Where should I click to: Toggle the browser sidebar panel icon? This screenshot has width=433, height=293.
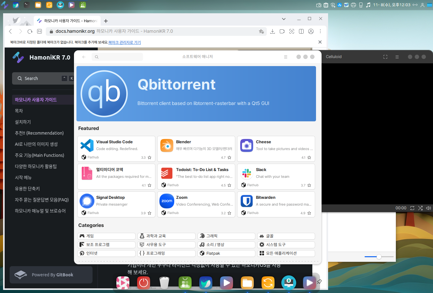[x=301, y=31]
